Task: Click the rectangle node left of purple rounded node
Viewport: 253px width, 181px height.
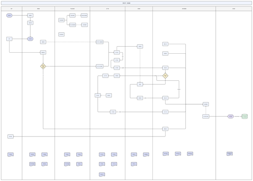Action: (206, 116)
